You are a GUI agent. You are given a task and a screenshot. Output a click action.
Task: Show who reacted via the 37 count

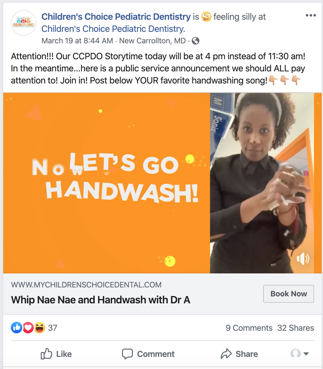tap(53, 328)
